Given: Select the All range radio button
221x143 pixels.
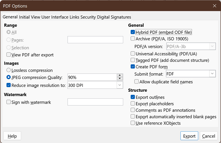Looking at the screenshot, I should (x=9, y=32).
